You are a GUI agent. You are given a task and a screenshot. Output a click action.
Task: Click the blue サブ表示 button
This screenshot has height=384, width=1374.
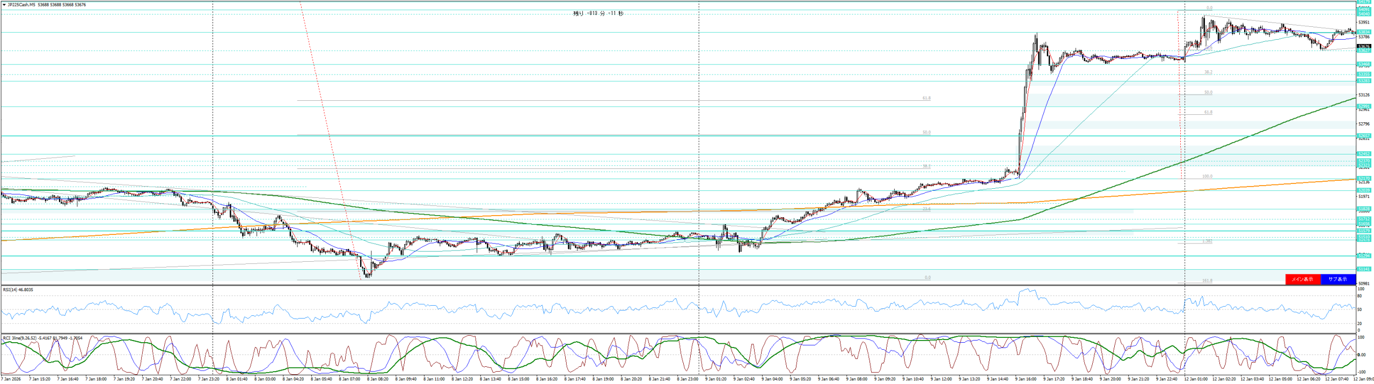(x=1338, y=279)
